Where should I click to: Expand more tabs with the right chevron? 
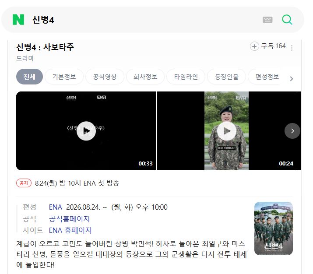click(x=292, y=79)
